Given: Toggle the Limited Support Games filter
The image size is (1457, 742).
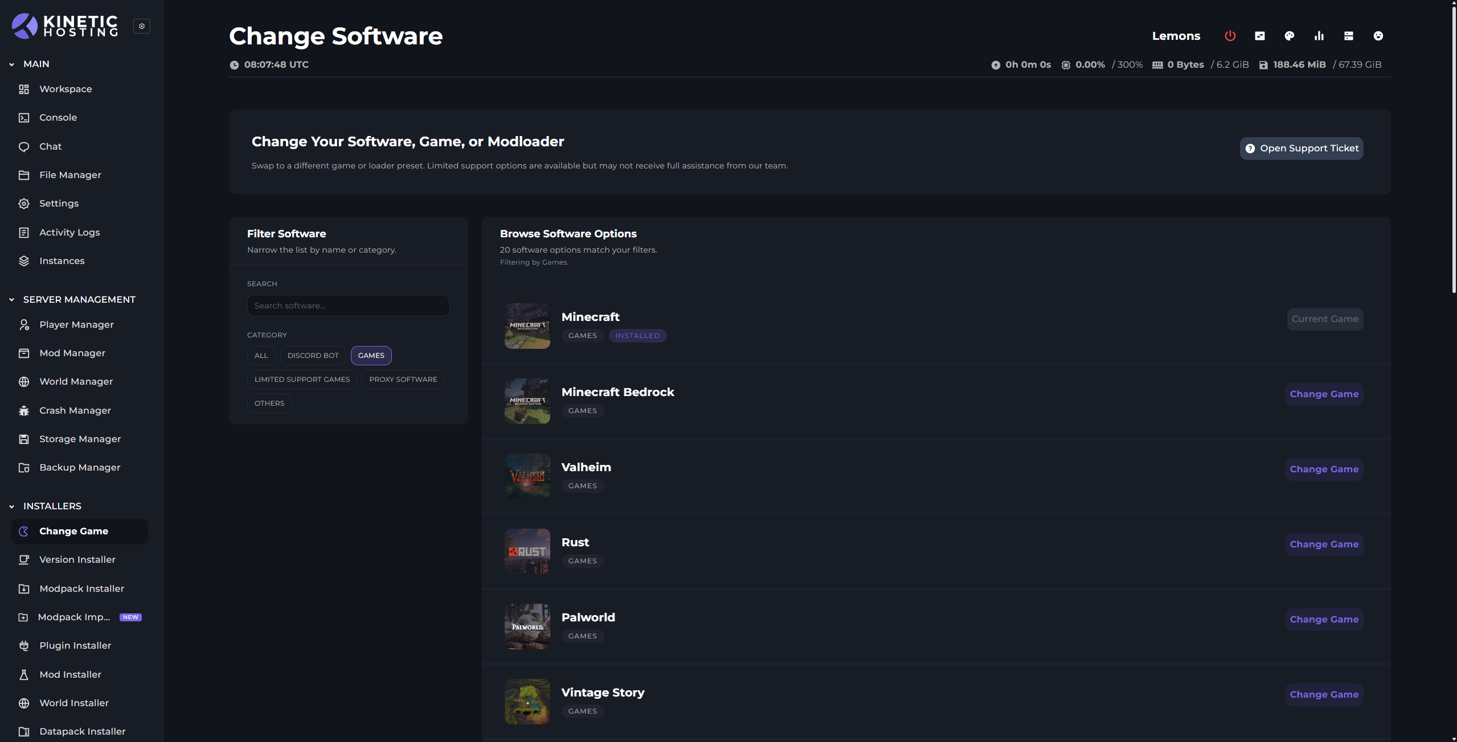Looking at the screenshot, I should 302,380.
